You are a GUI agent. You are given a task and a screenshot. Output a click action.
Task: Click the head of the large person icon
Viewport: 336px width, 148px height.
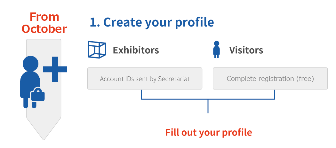click(31, 64)
